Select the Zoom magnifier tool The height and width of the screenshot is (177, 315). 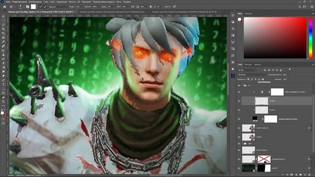pyautogui.click(x=3, y=102)
